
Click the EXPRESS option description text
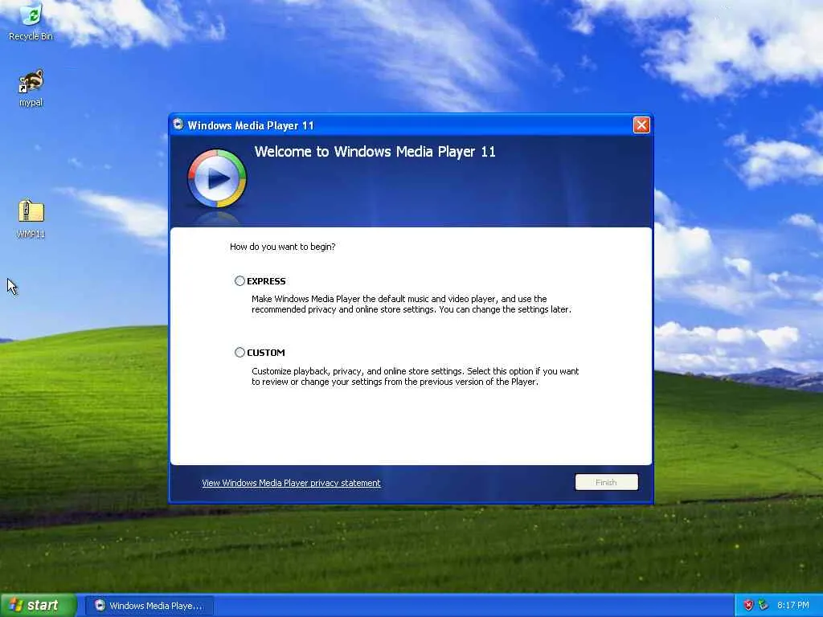point(411,304)
